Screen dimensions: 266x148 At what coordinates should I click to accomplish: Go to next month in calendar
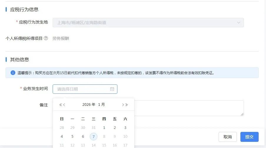point(123,105)
